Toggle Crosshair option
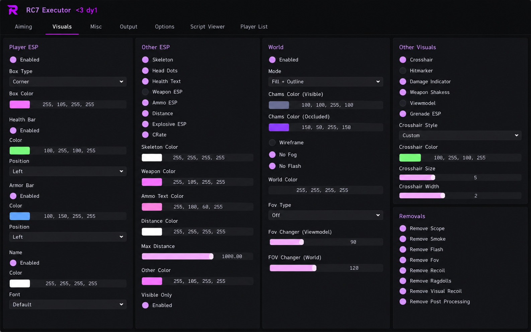The width and height of the screenshot is (531, 332). 403,60
